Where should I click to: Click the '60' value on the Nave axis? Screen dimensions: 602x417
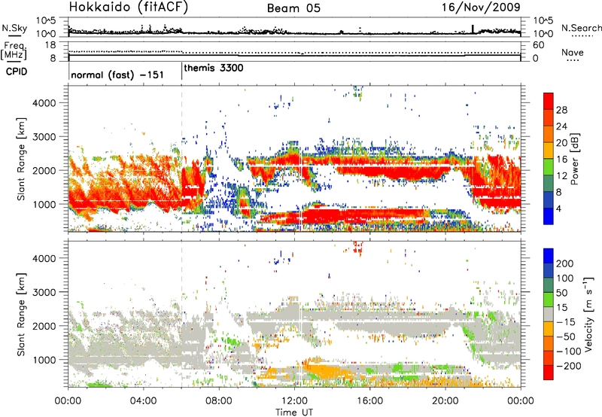point(538,45)
